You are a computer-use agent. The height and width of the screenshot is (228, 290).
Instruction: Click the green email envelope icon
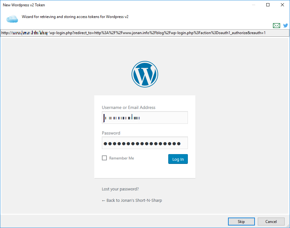276,26
